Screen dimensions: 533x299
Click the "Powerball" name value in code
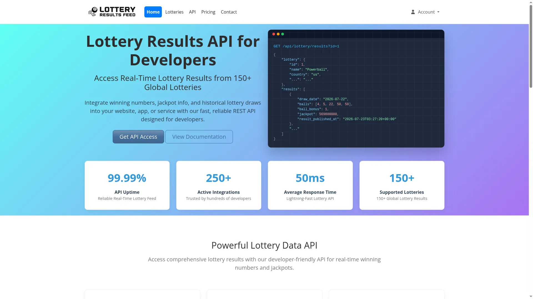coord(316,69)
